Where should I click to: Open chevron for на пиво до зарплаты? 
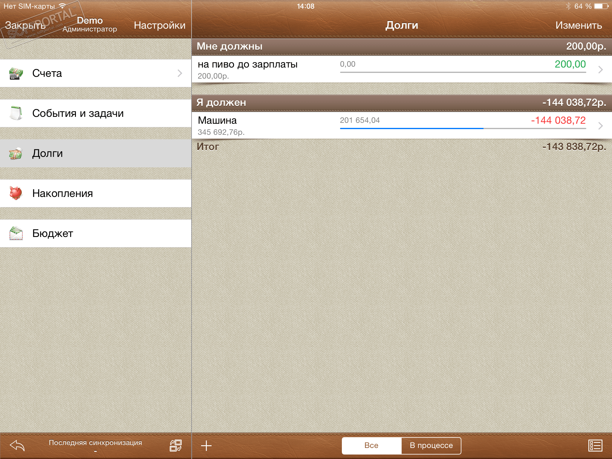[x=600, y=70]
